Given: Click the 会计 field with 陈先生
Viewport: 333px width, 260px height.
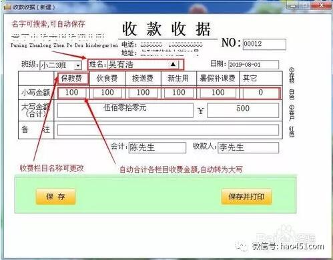Looking at the screenshot, I should coord(157,147).
